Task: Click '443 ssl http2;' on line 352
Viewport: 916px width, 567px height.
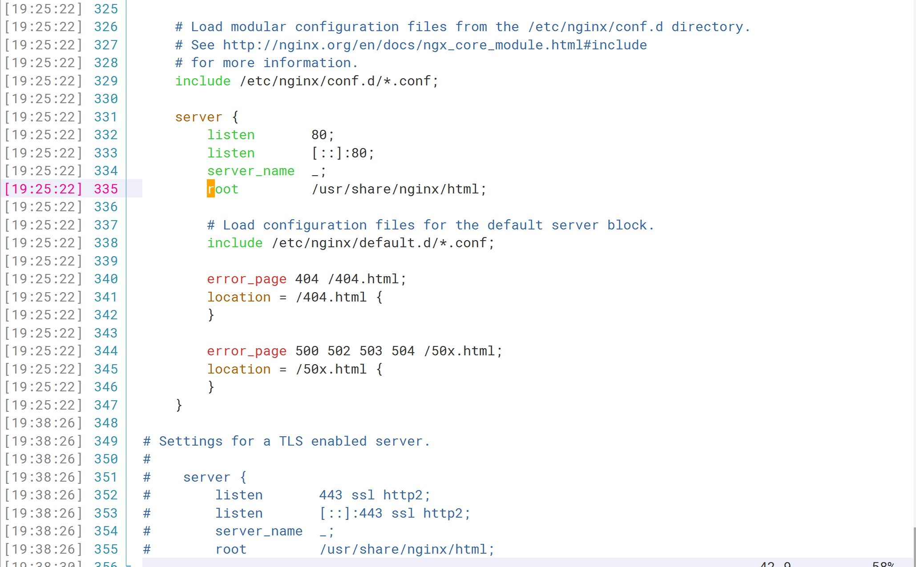Action: pyautogui.click(x=375, y=495)
